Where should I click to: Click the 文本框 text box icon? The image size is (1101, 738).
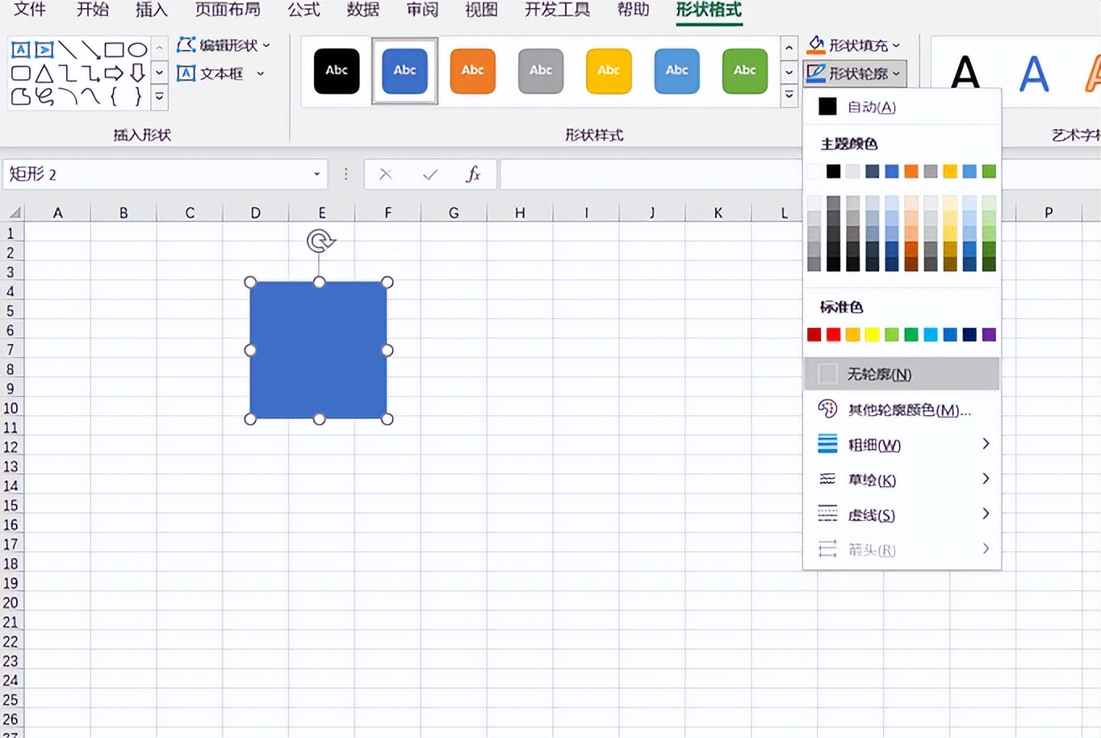coord(186,73)
